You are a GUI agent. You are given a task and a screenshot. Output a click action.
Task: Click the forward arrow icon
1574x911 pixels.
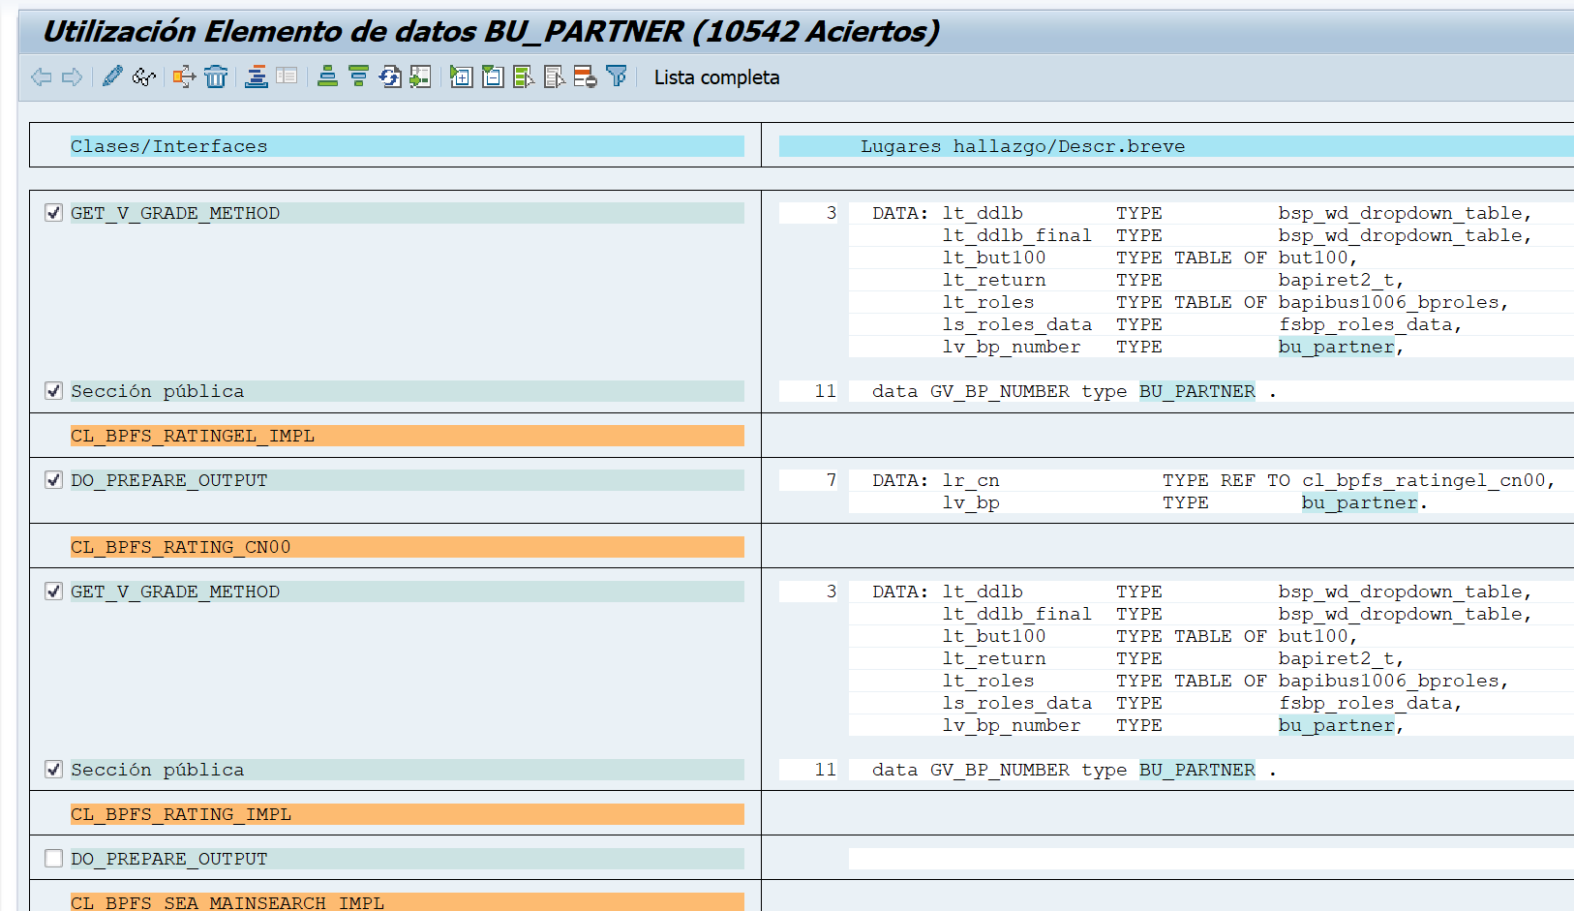72,77
